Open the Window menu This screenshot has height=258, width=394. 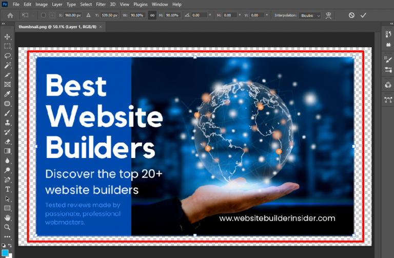(160, 4)
